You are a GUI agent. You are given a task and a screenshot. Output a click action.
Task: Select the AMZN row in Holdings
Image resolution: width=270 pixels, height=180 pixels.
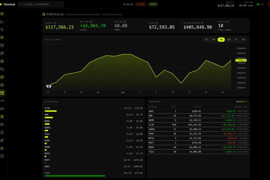click(x=198, y=120)
